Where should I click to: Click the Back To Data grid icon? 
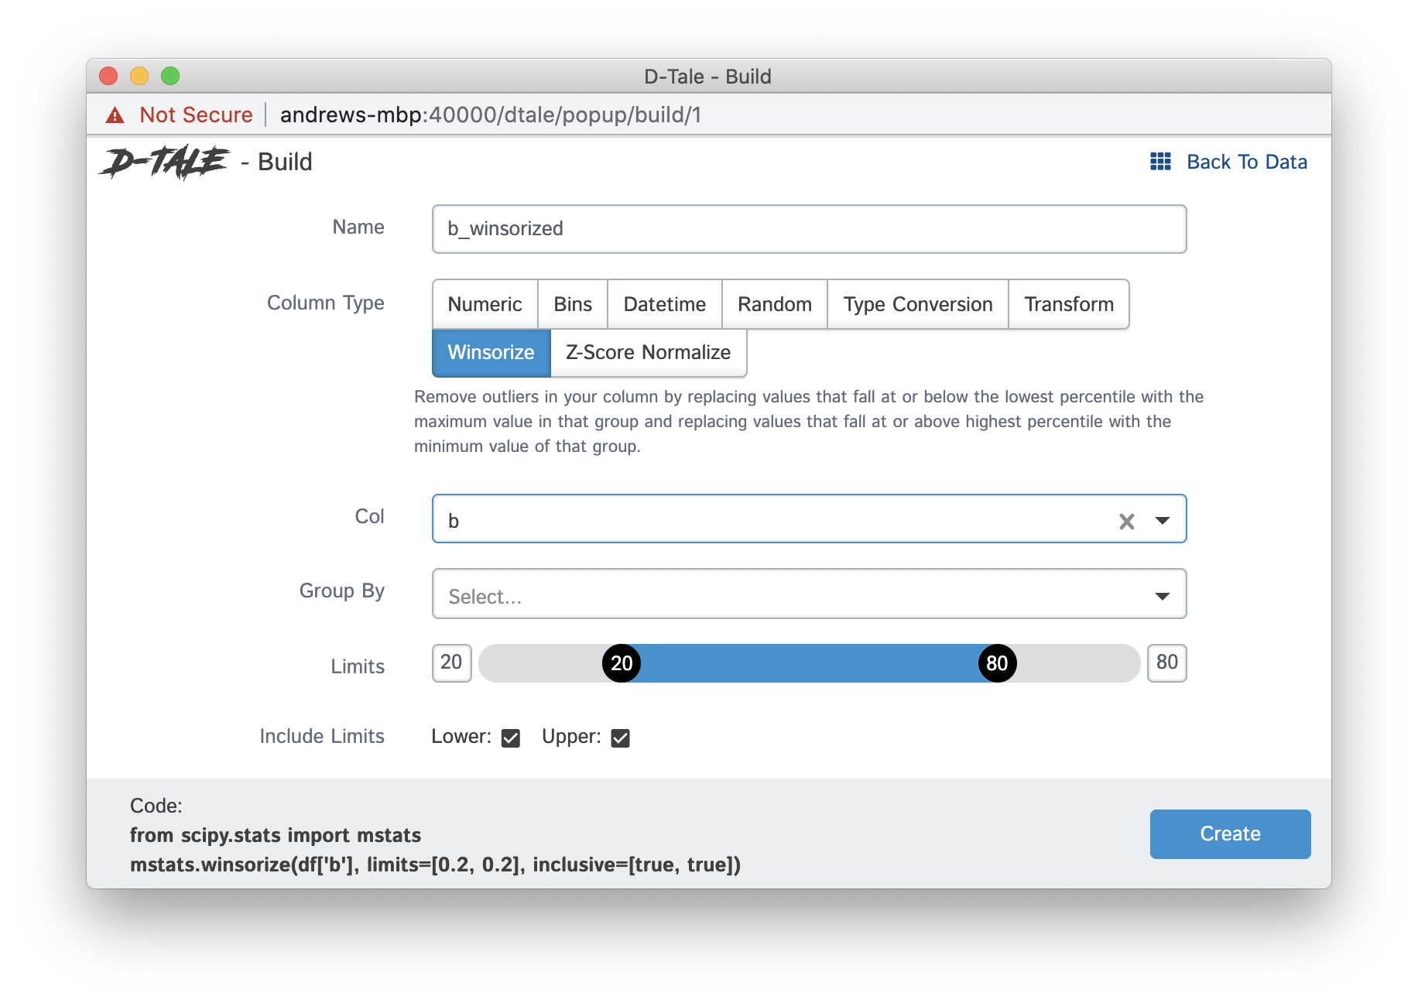[x=1159, y=161]
